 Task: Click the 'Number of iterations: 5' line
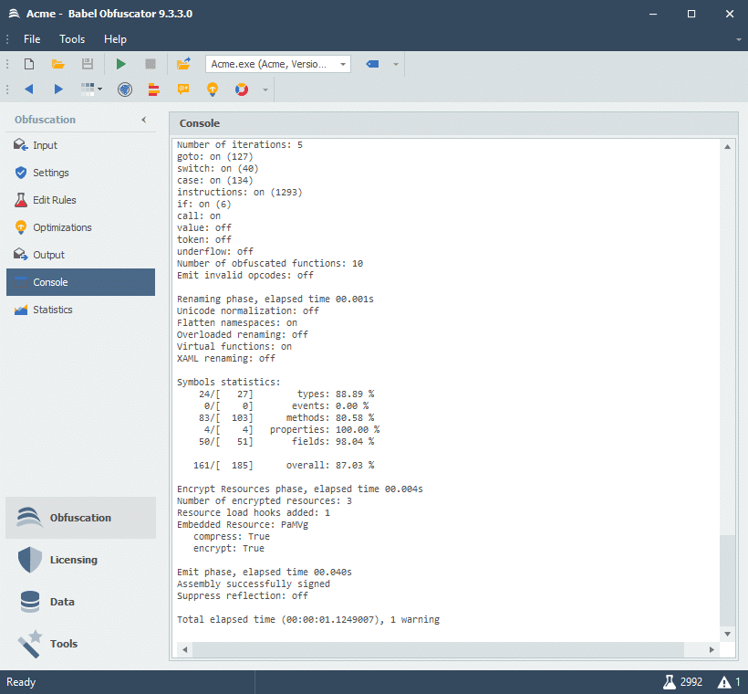pyautogui.click(x=240, y=144)
